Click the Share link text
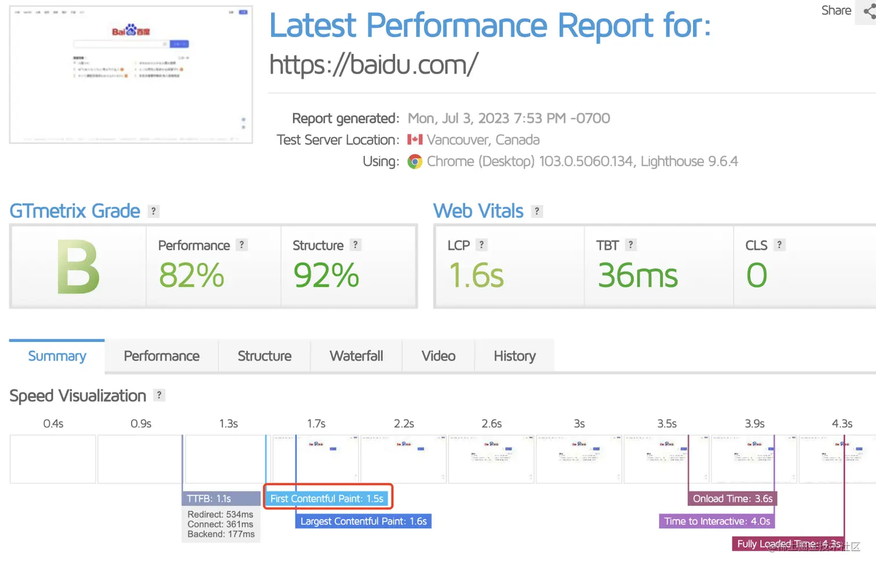The height and width of the screenshot is (568, 876). coord(836,10)
